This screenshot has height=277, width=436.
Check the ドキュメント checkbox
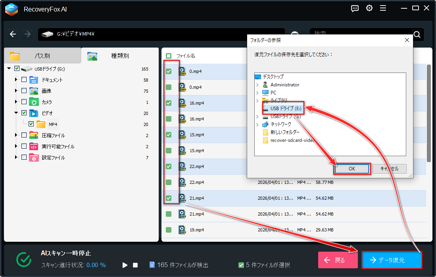tap(24, 80)
